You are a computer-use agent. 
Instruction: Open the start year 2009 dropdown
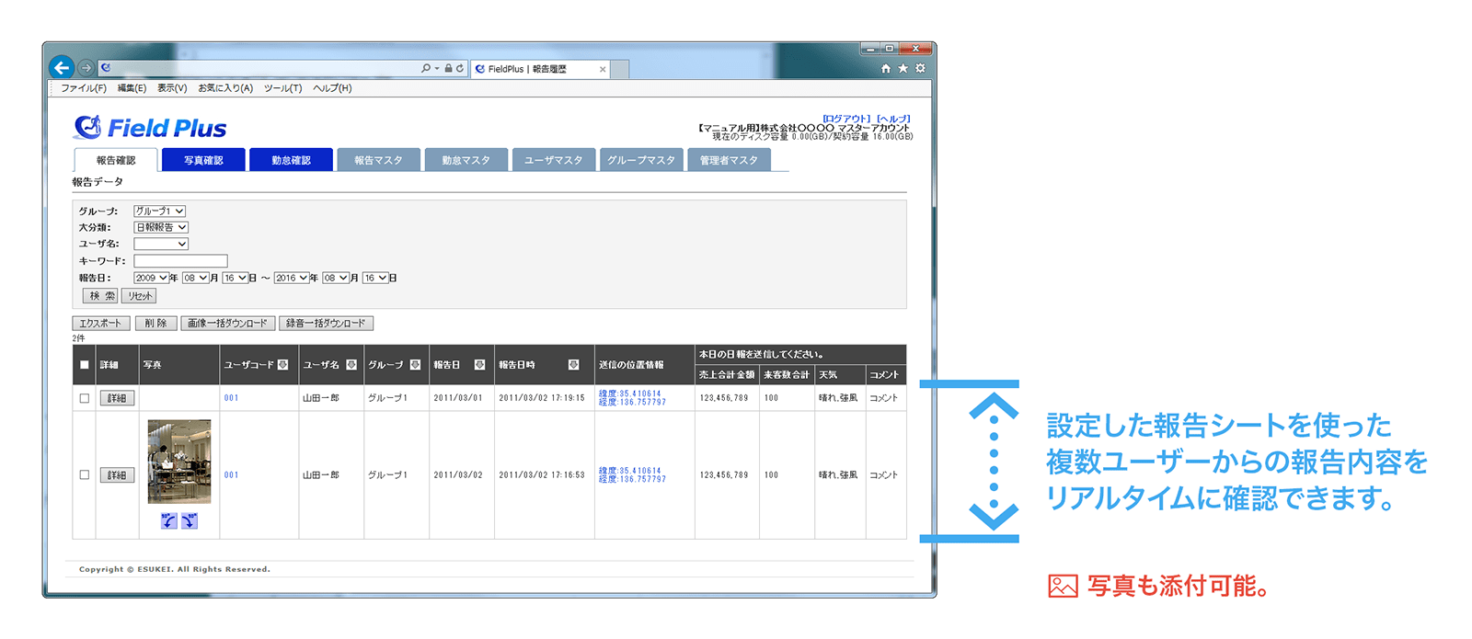click(x=152, y=278)
